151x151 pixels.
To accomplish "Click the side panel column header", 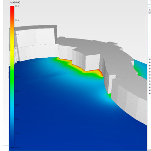I will click(x=150, y=10).
